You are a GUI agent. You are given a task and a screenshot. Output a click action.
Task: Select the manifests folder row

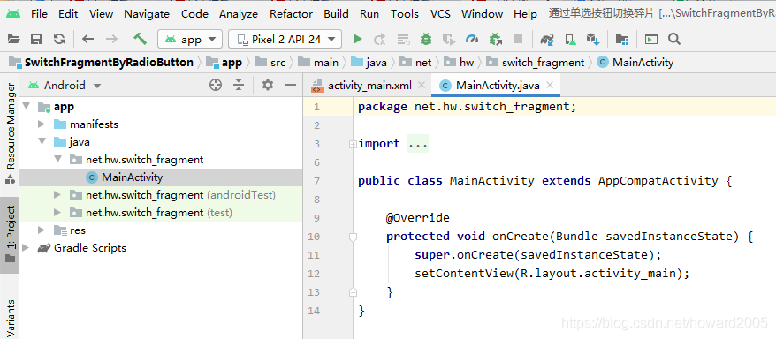coord(161,124)
